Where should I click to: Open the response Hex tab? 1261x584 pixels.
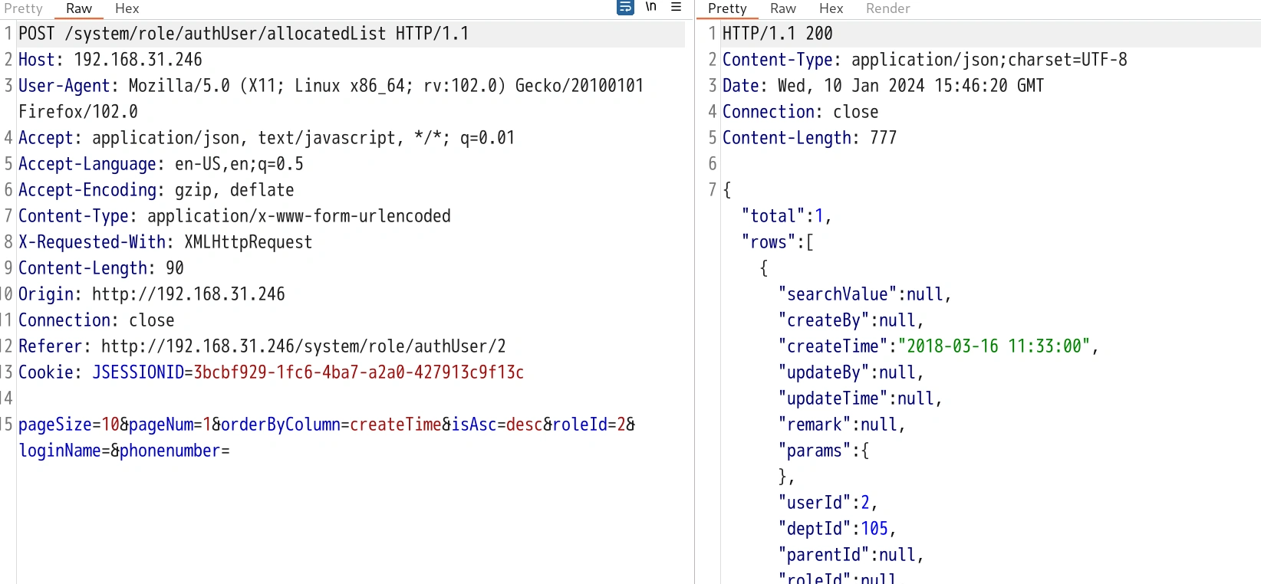tap(831, 8)
